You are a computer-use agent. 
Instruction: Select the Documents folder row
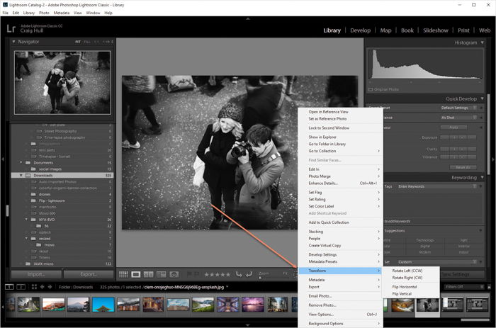tap(62, 162)
